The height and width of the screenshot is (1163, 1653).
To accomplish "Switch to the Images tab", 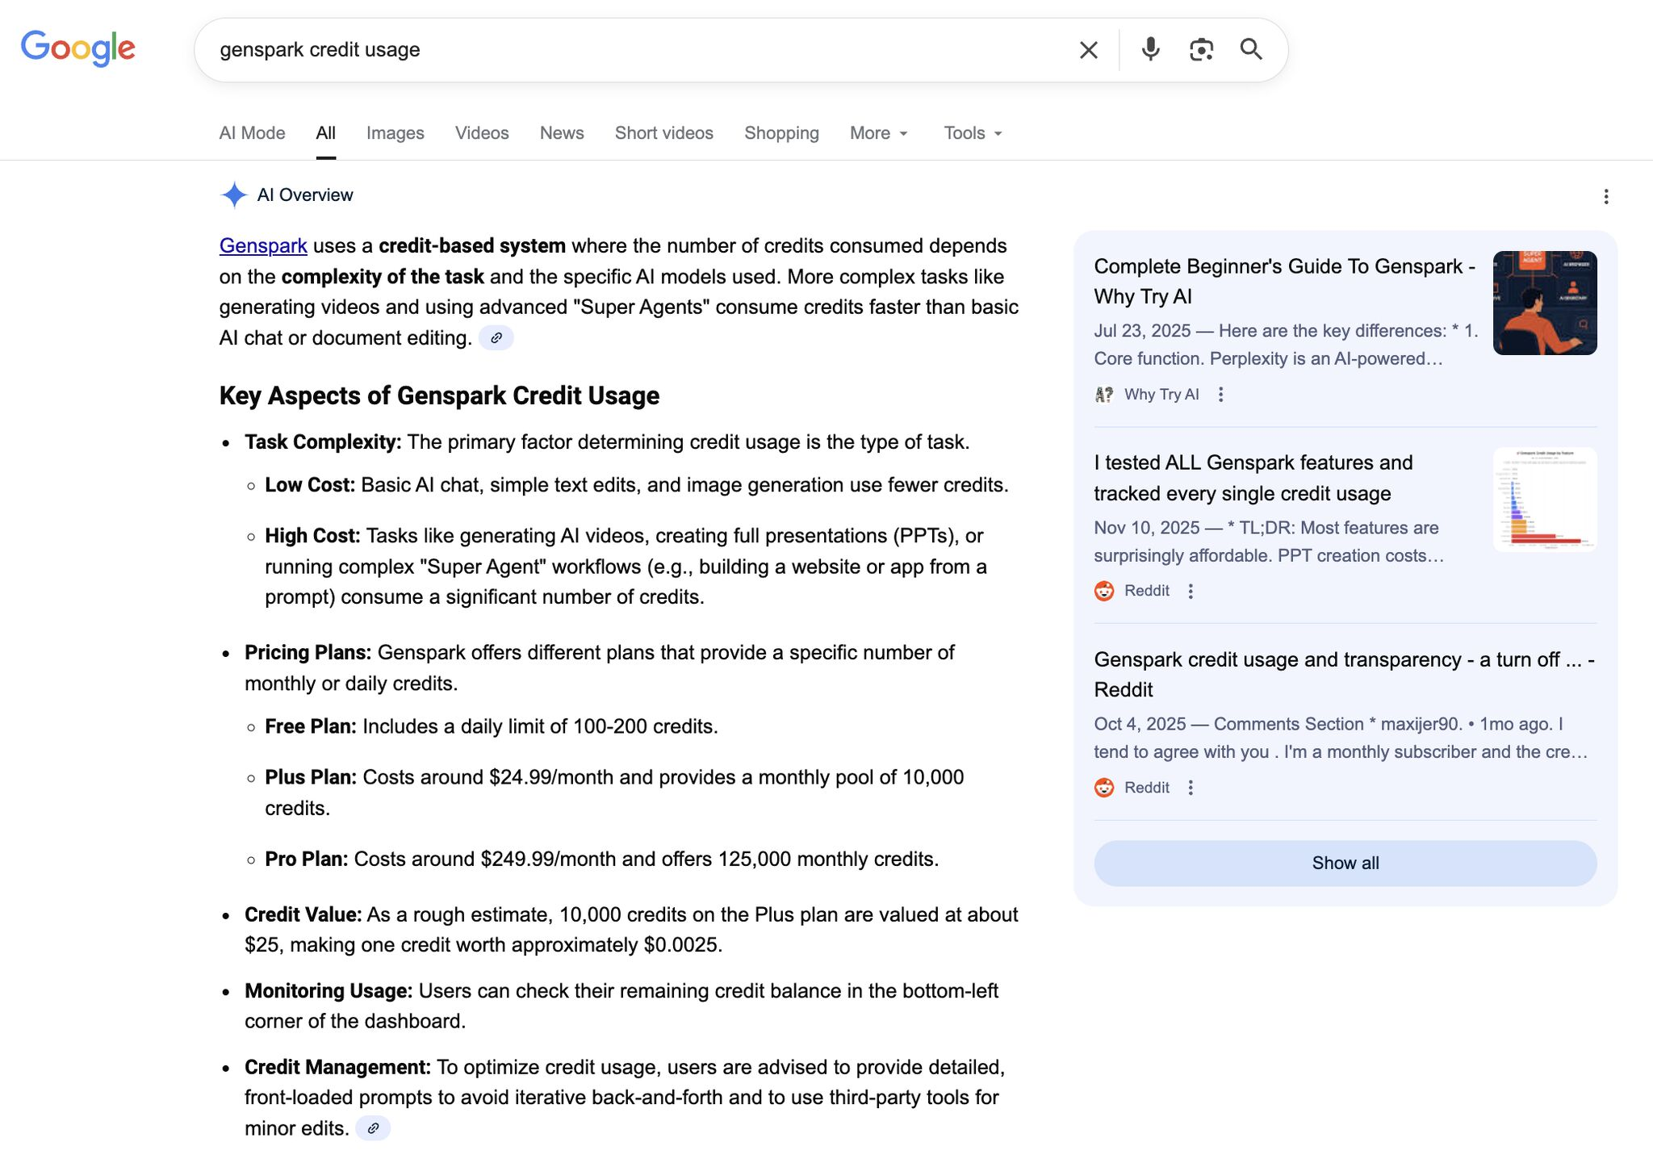I will [395, 133].
